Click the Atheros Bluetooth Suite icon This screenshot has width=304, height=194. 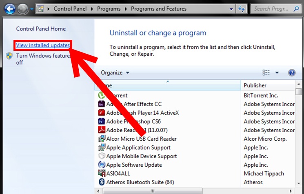click(x=101, y=182)
